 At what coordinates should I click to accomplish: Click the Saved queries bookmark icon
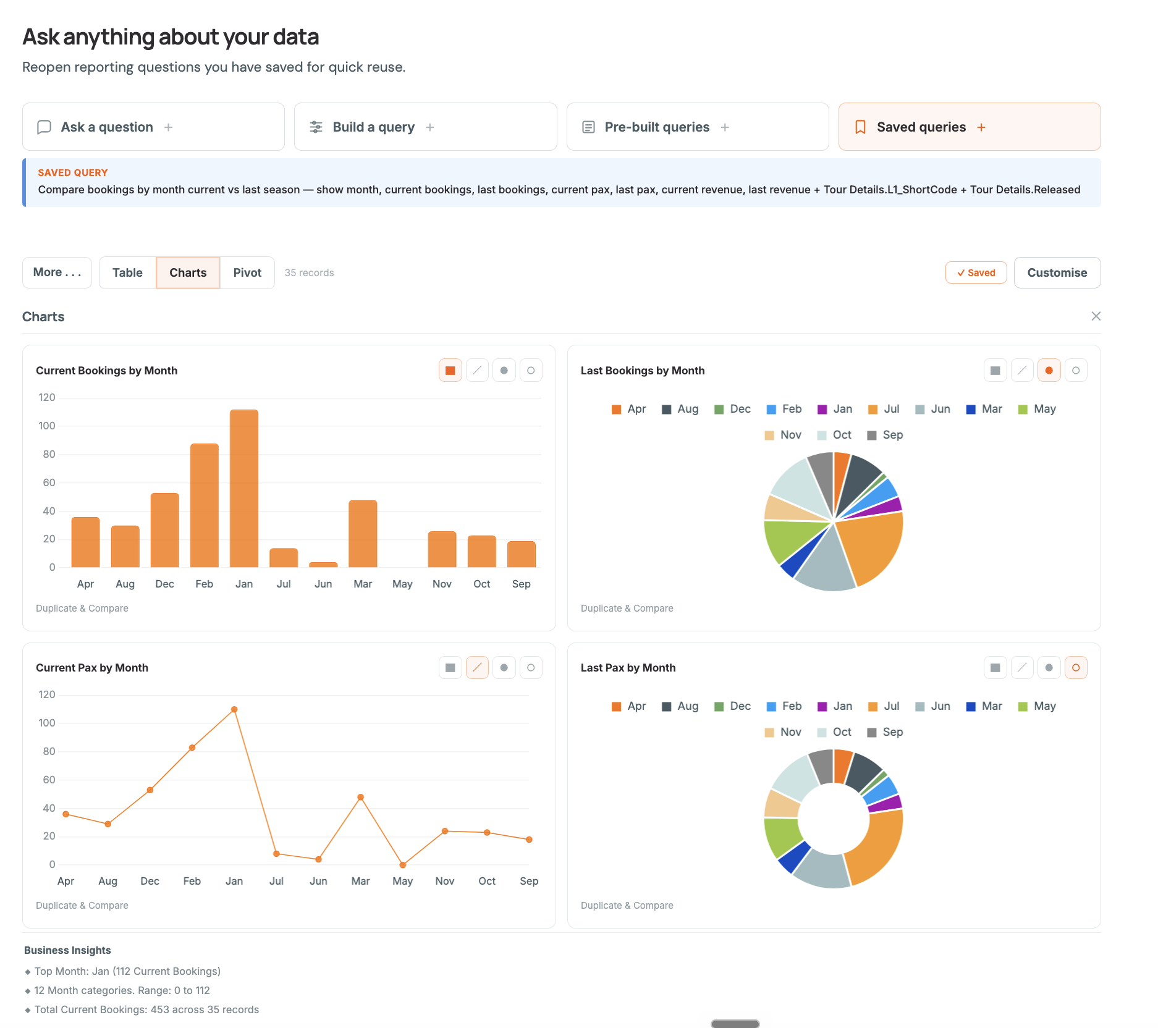coord(860,127)
